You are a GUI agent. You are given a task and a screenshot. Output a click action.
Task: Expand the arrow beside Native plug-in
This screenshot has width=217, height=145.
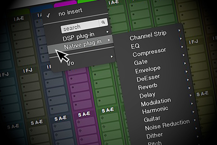(x=109, y=40)
